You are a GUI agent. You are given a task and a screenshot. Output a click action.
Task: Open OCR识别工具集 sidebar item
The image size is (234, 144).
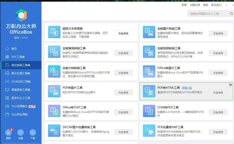[x=21, y=82]
